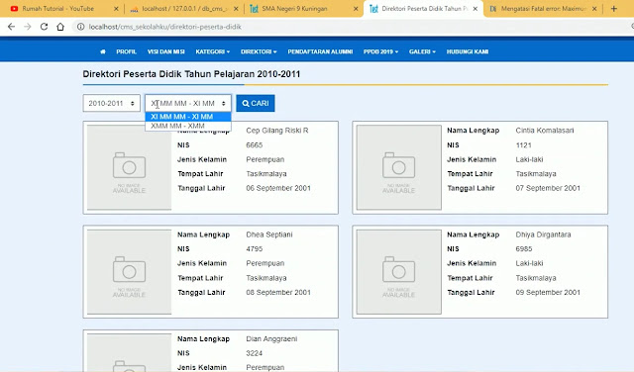Click the name Dian Anggraeni
Image resolution: width=634 pixels, height=372 pixels.
click(271, 339)
